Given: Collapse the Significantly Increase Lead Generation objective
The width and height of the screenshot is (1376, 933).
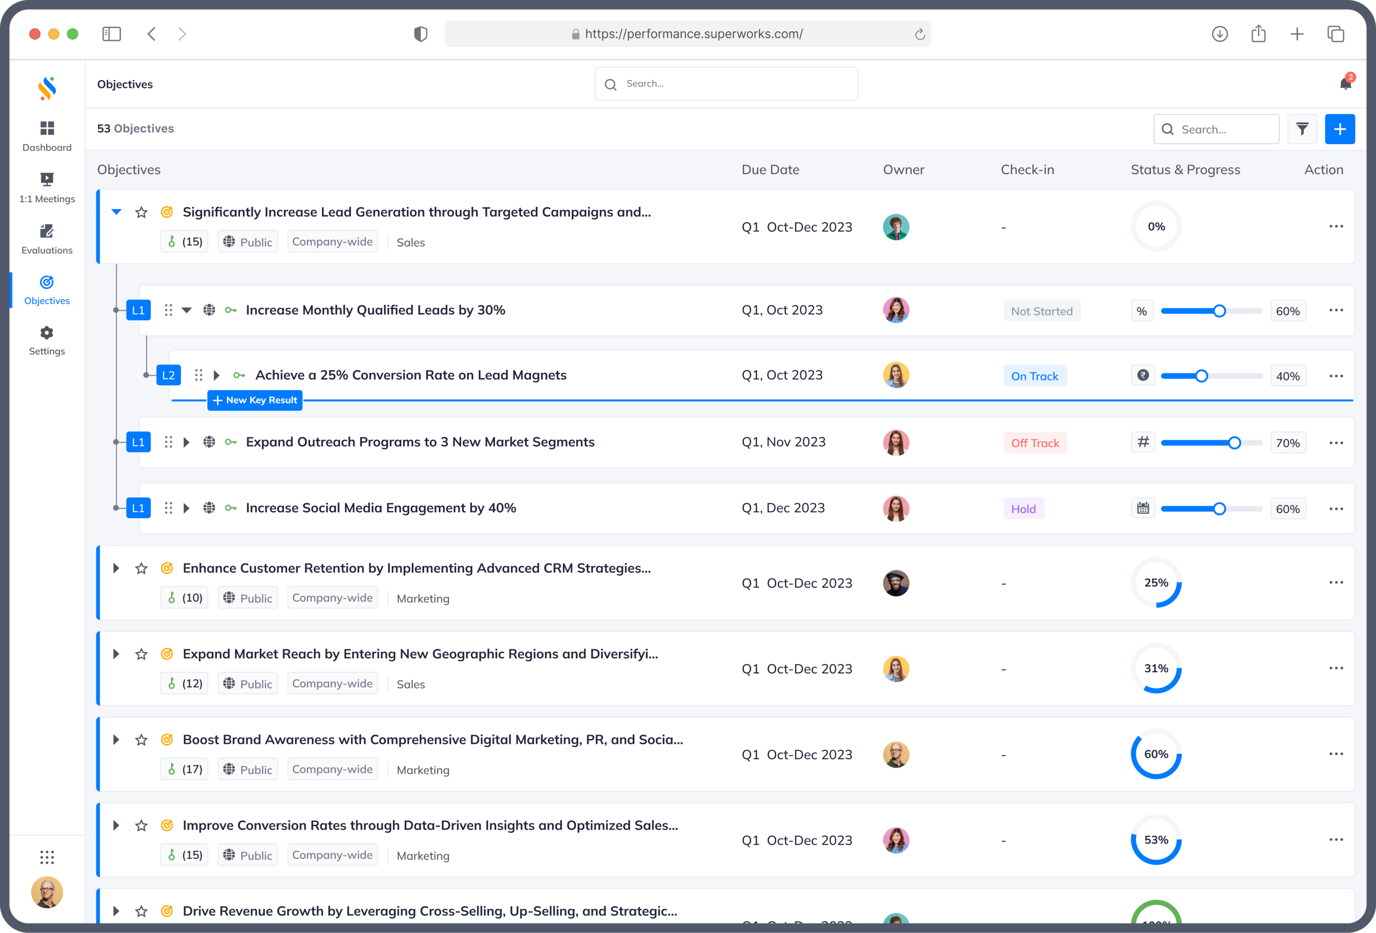Looking at the screenshot, I should pos(116,211).
